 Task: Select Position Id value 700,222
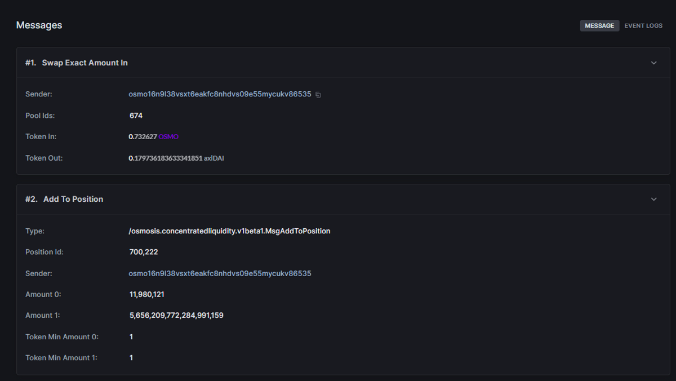coord(144,252)
